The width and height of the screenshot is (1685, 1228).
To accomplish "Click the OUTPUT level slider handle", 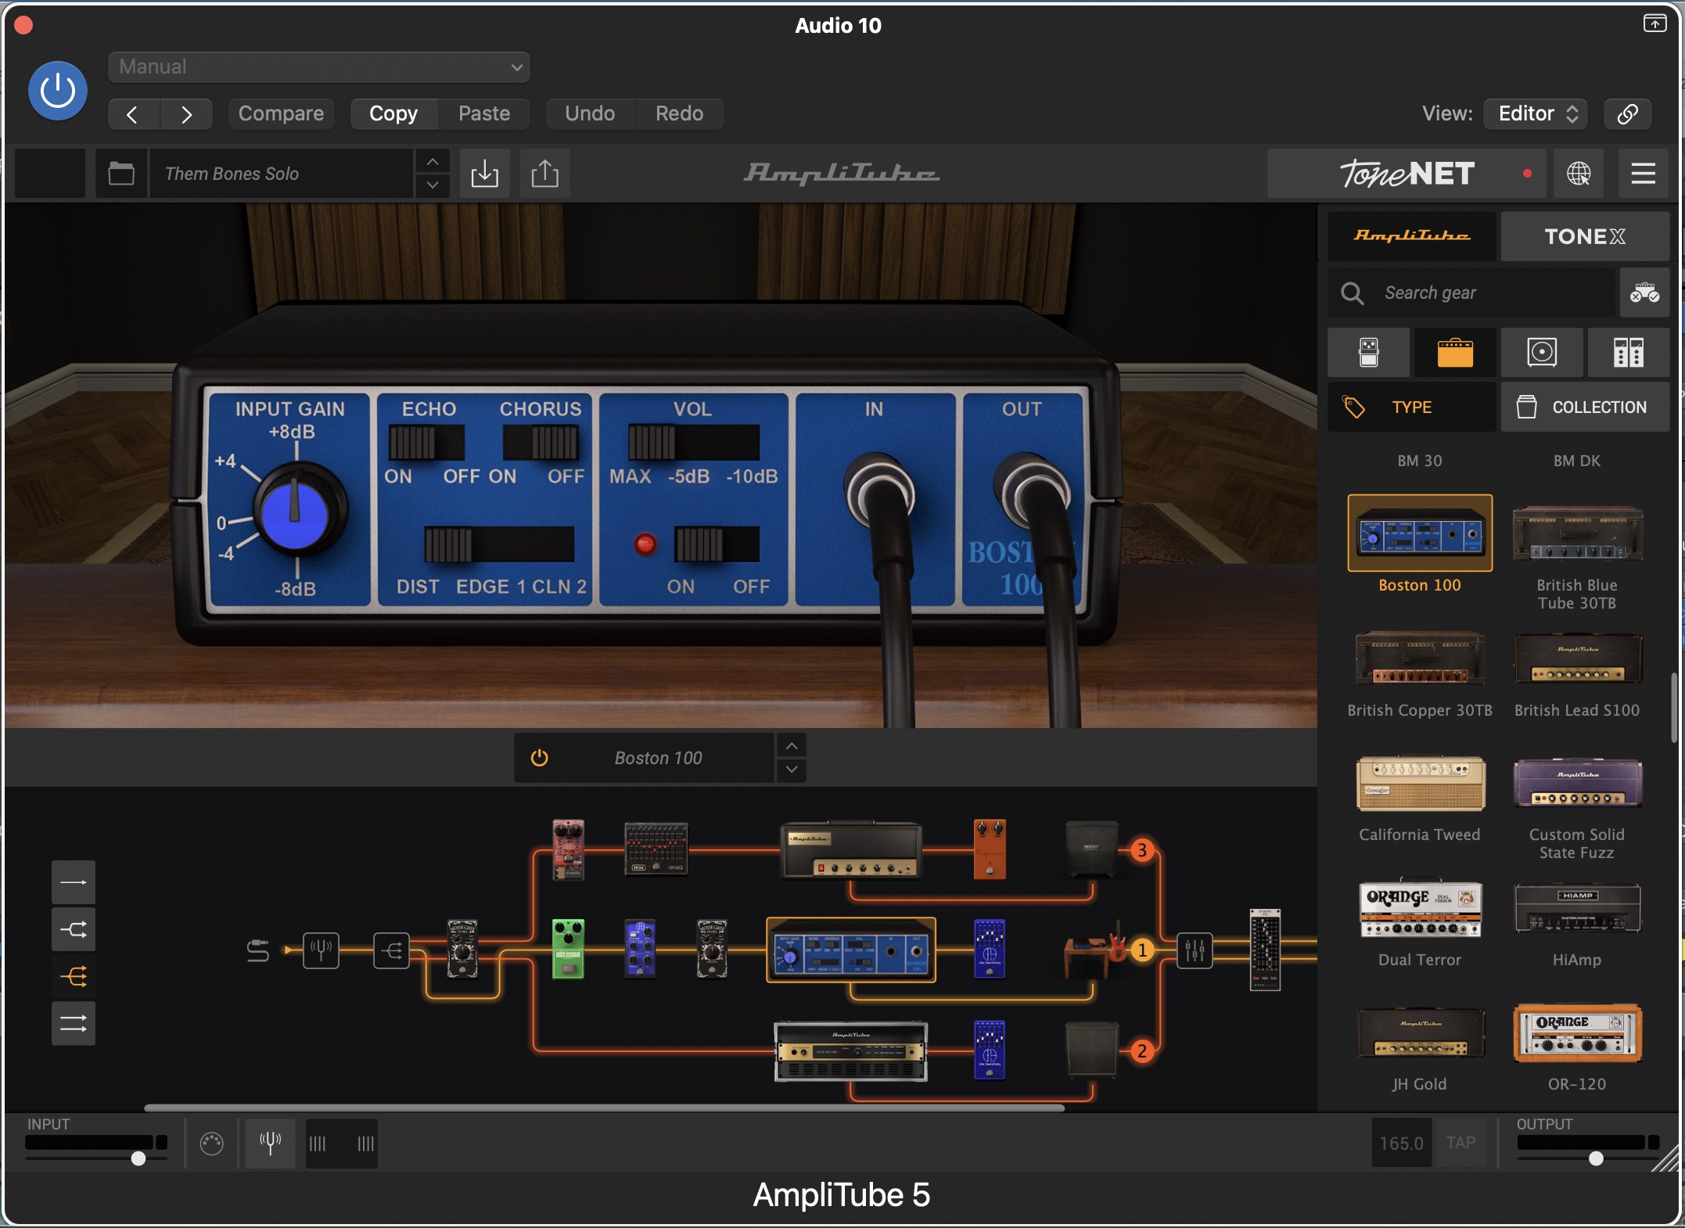I will click(1596, 1158).
